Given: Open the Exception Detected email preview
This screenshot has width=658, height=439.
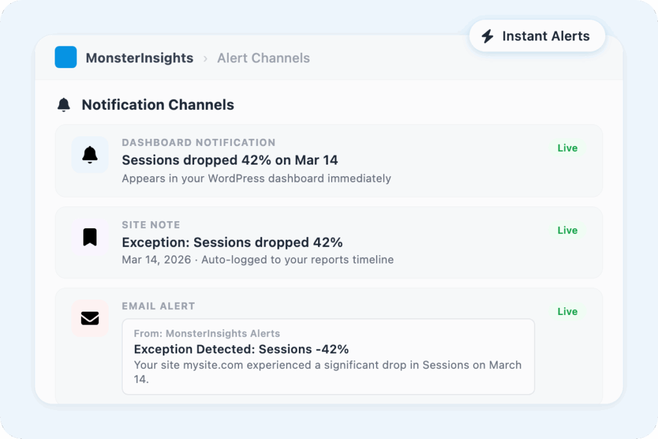Looking at the screenshot, I should pos(241,349).
